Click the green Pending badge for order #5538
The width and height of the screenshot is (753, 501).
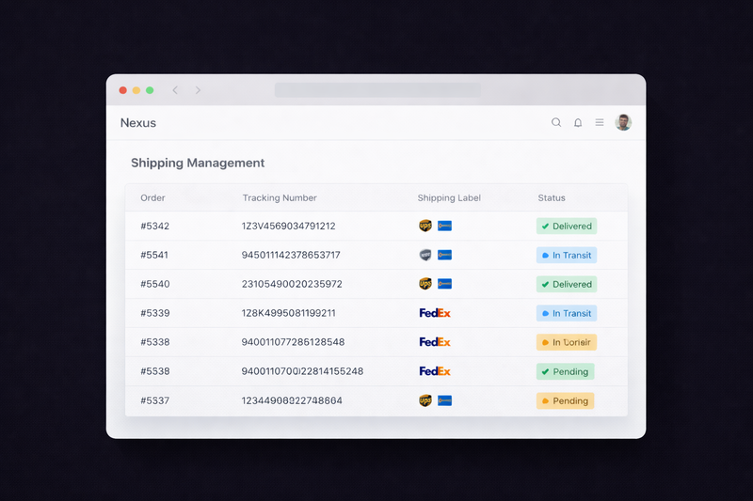[x=566, y=371]
